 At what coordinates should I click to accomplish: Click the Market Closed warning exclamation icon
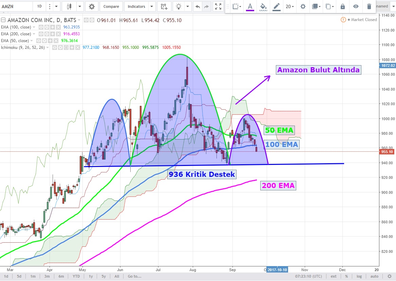point(343,20)
